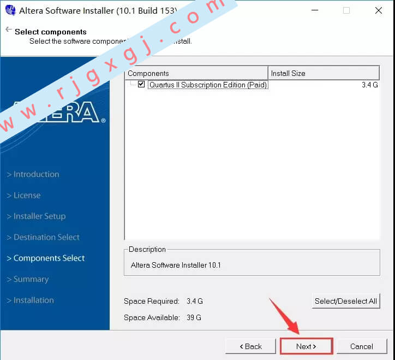The image size is (395, 360).
Task: Click the Space Required value 3.4 G
Action: [x=195, y=301]
